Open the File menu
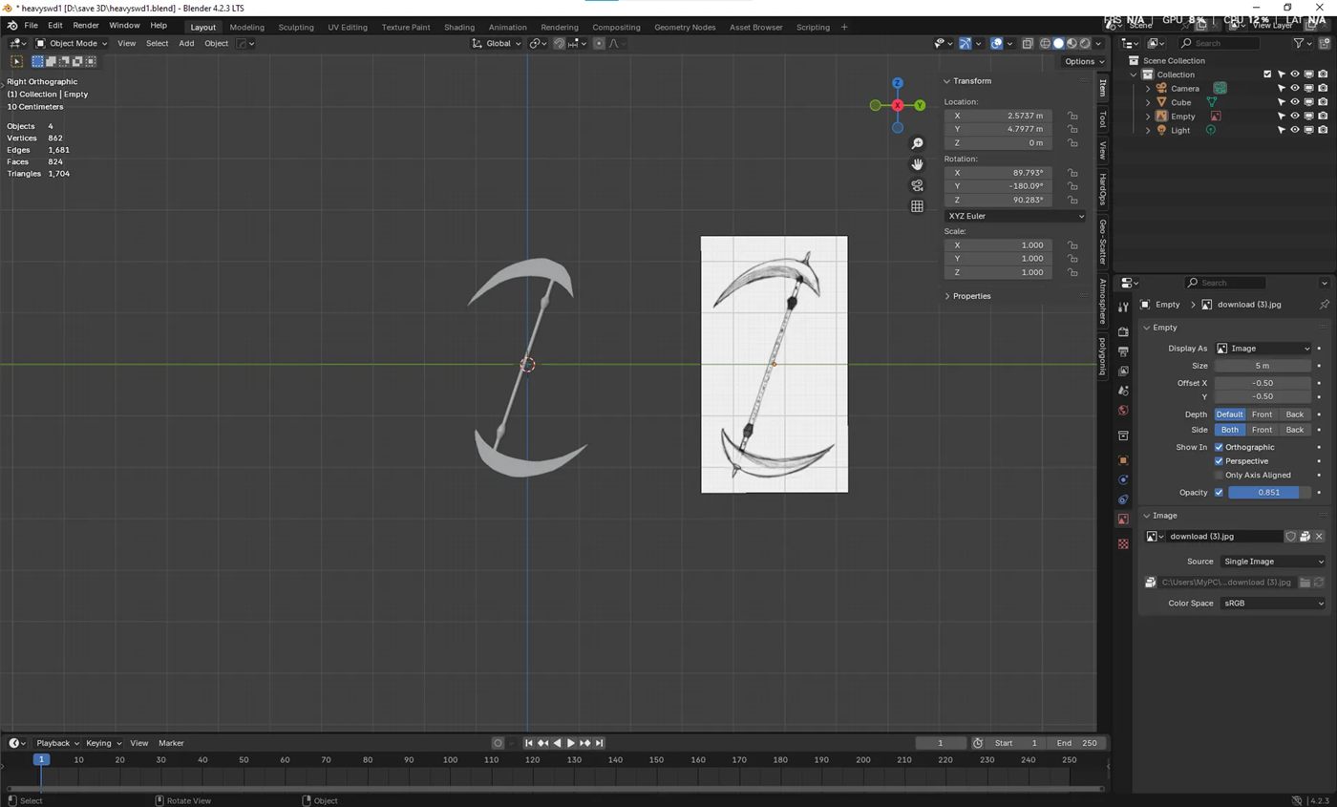The height and width of the screenshot is (807, 1337). 31,26
